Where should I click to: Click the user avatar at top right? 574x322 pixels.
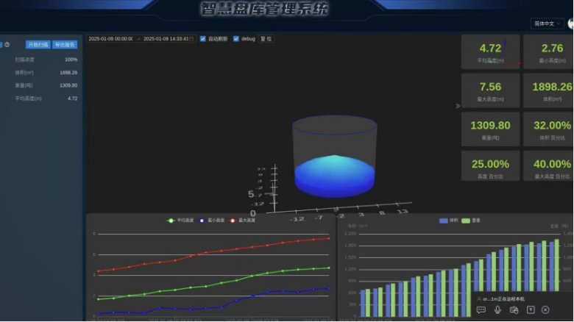pyautogui.click(x=570, y=24)
